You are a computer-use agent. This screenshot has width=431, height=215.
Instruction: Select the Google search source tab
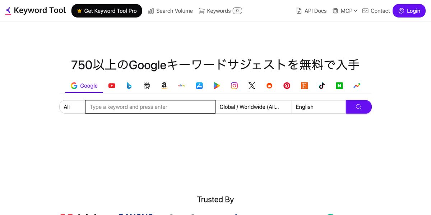(x=84, y=86)
